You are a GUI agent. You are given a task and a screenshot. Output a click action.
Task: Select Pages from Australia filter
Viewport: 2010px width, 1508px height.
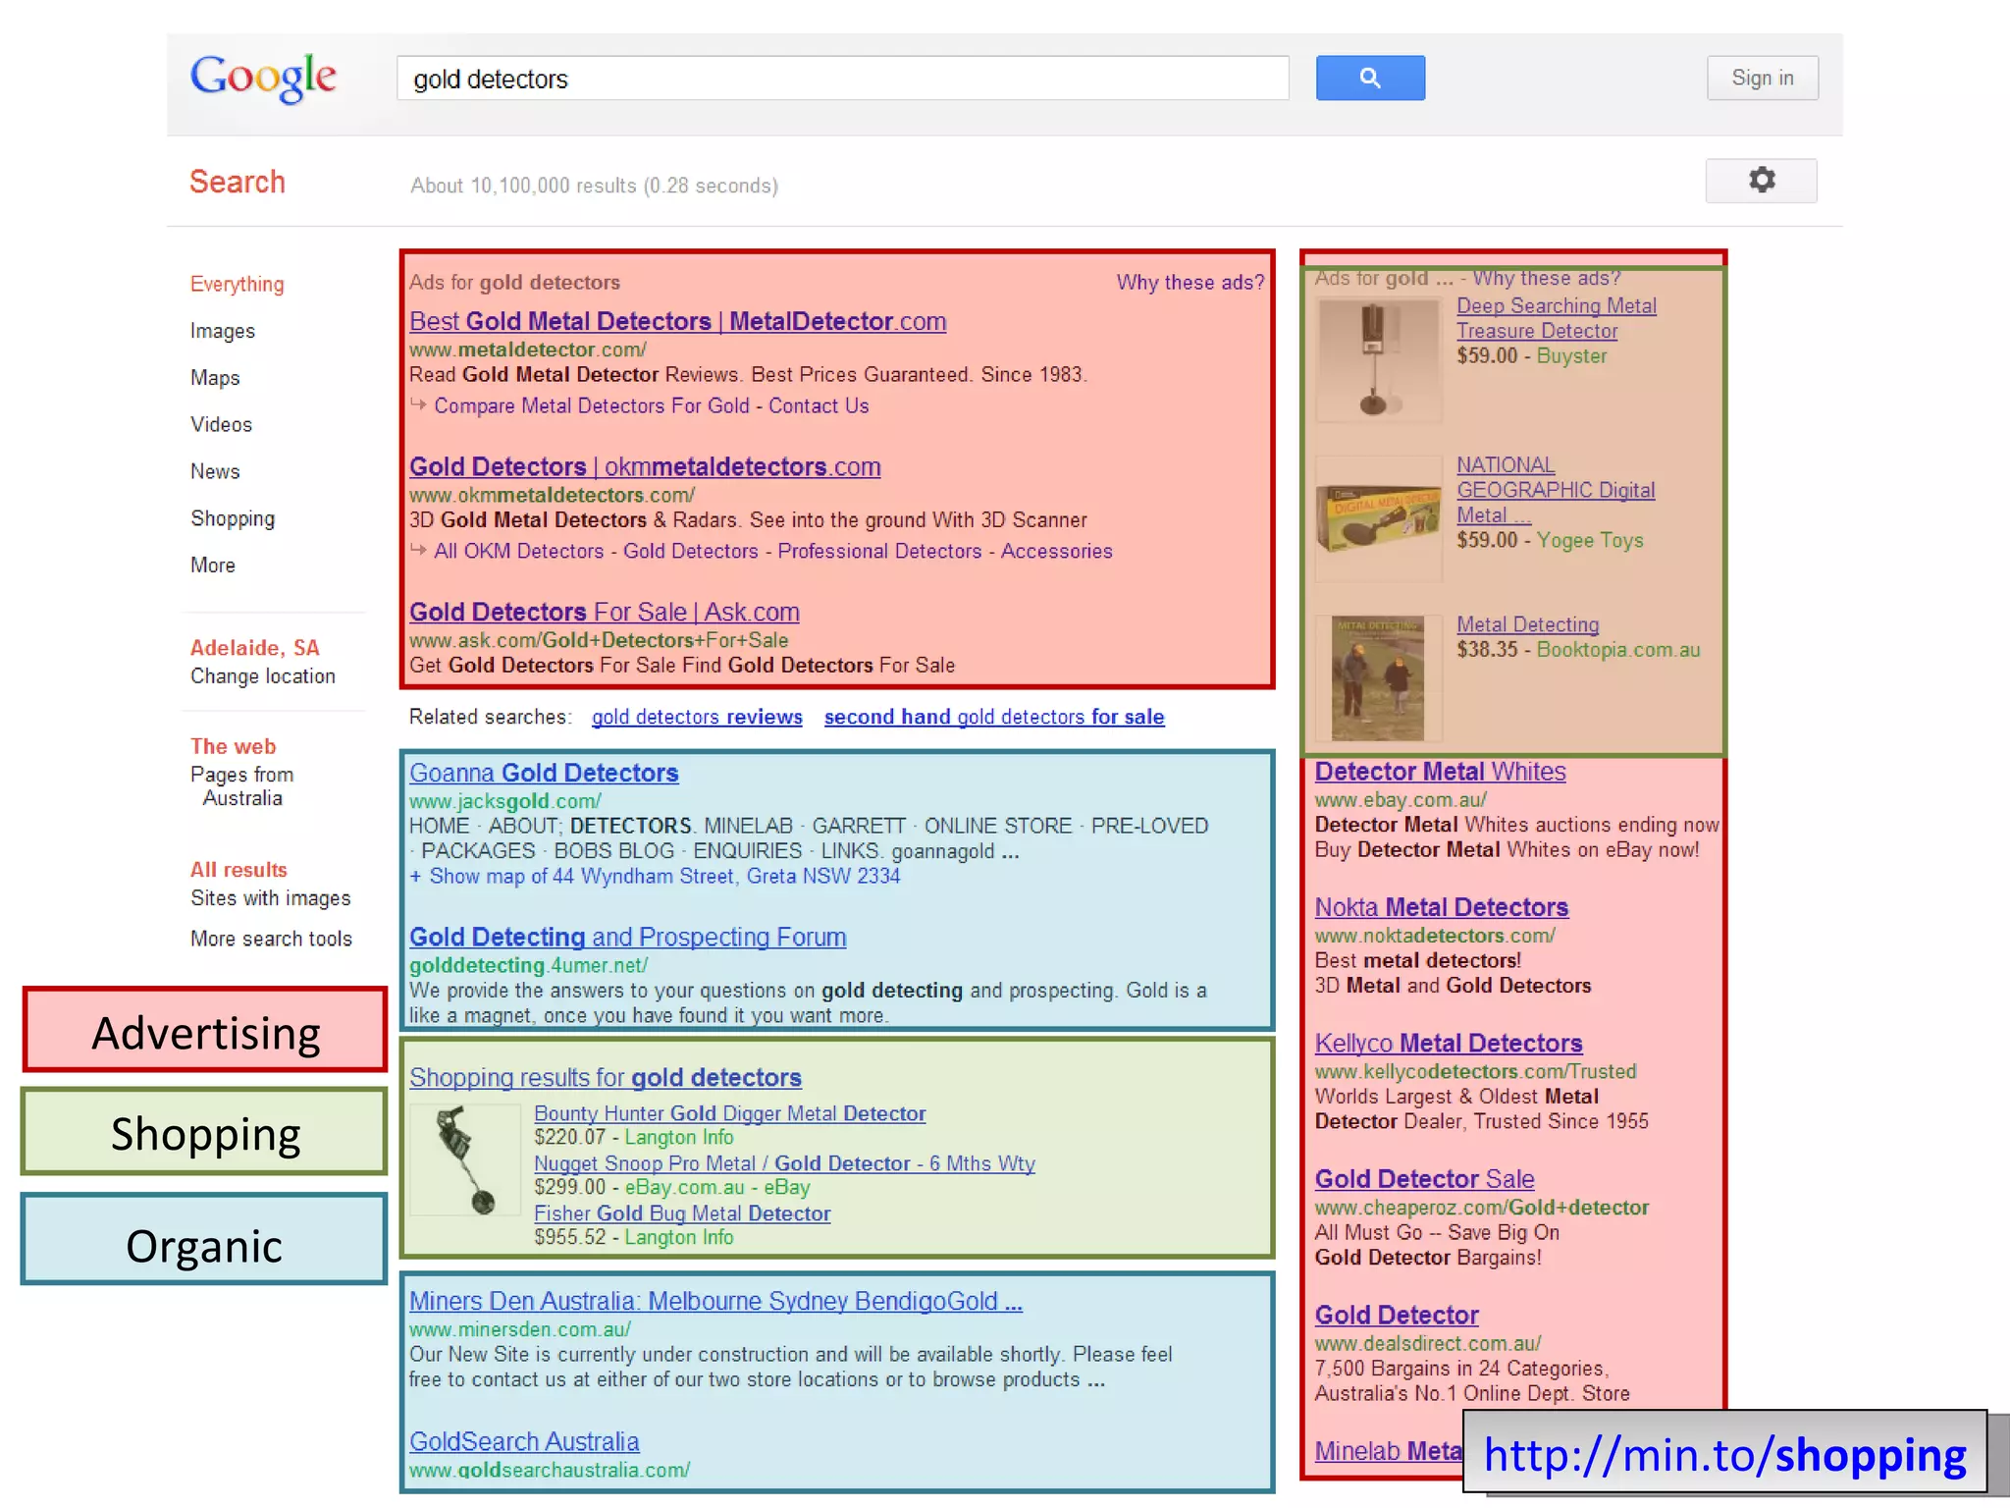click(242, 786)
